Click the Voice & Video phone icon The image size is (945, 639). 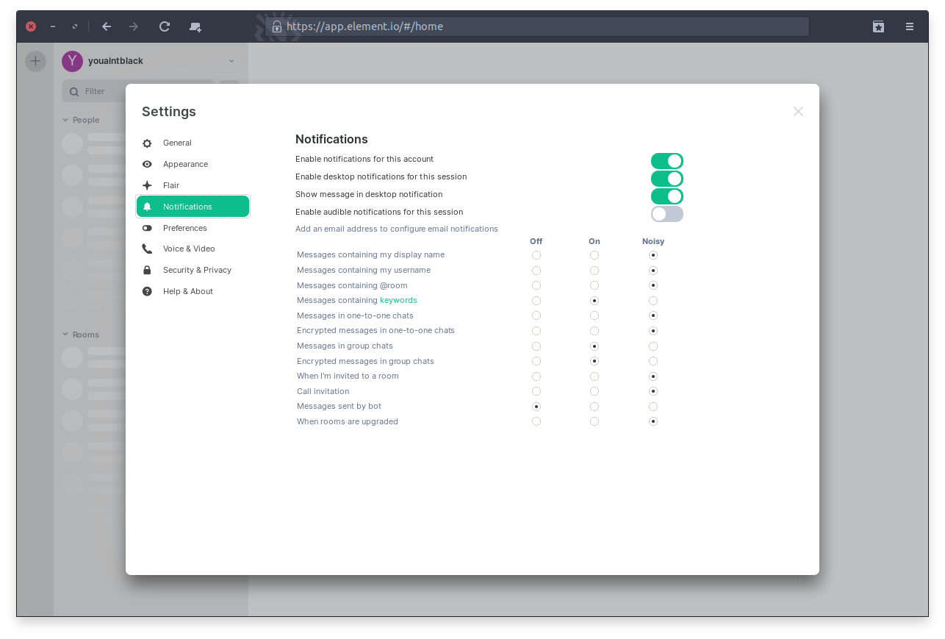pos(147,249)
